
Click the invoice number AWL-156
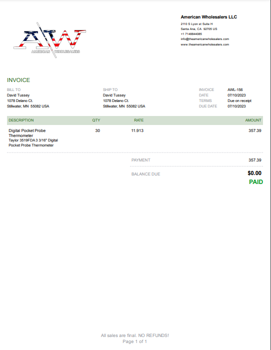tap(235, 89)
